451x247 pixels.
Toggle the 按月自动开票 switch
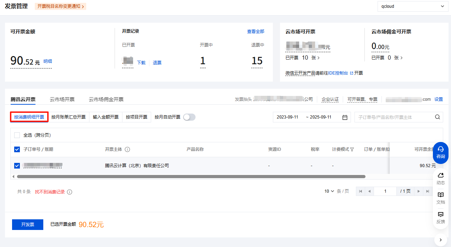tap(189, 117)
